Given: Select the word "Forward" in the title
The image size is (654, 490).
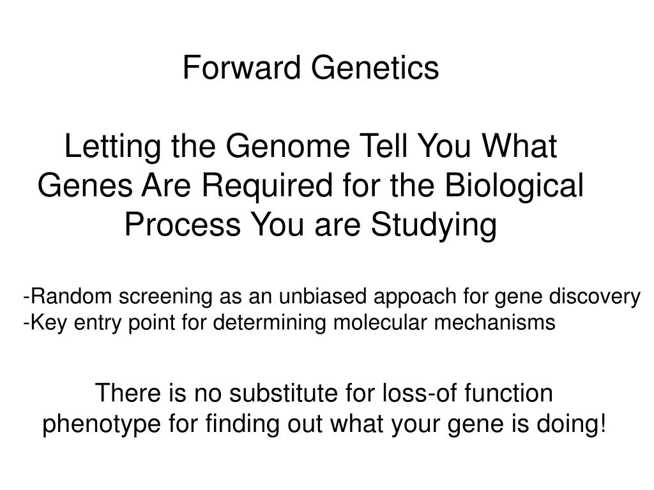Looking at the screenshot, I should click(x=241, y=67).
